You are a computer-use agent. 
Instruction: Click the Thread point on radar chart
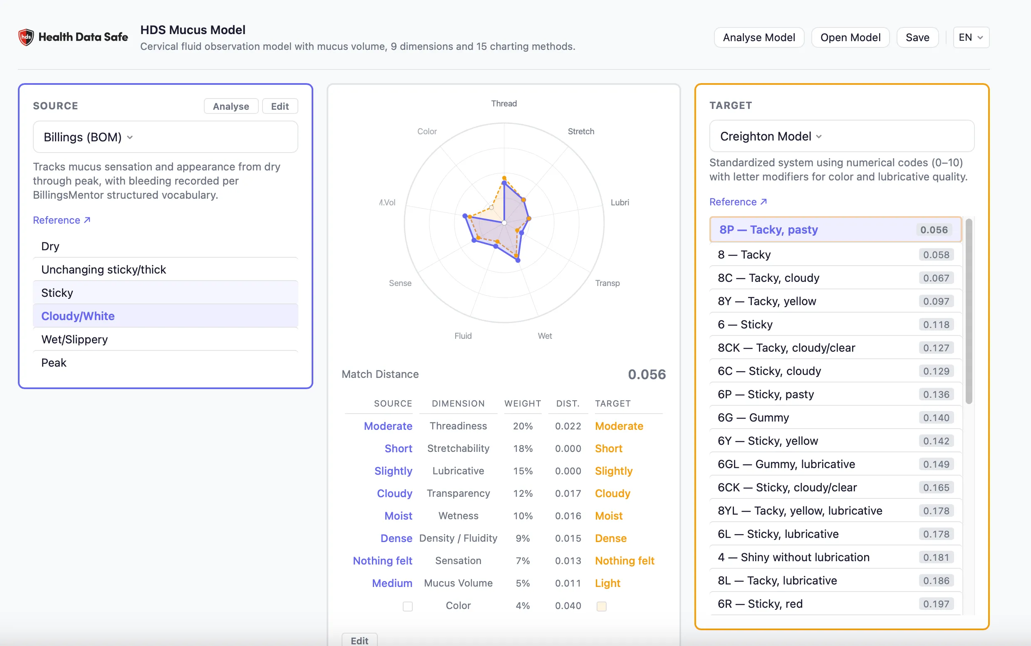504,183
